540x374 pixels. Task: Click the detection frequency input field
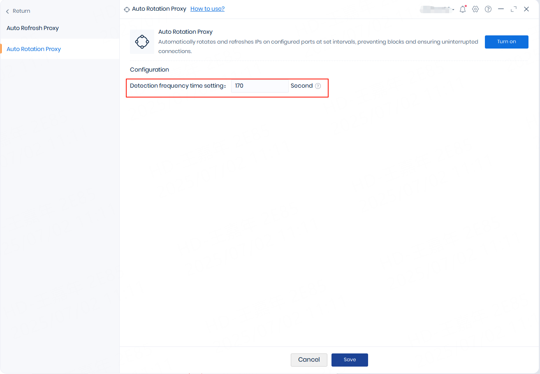[260, 86]
